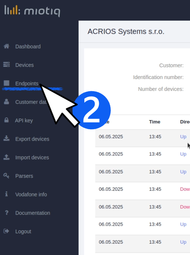This screenshot has width=190, height=255.
Task: Click the Number of devices: label
Action: pyautogui.click(x=161, y=89)
